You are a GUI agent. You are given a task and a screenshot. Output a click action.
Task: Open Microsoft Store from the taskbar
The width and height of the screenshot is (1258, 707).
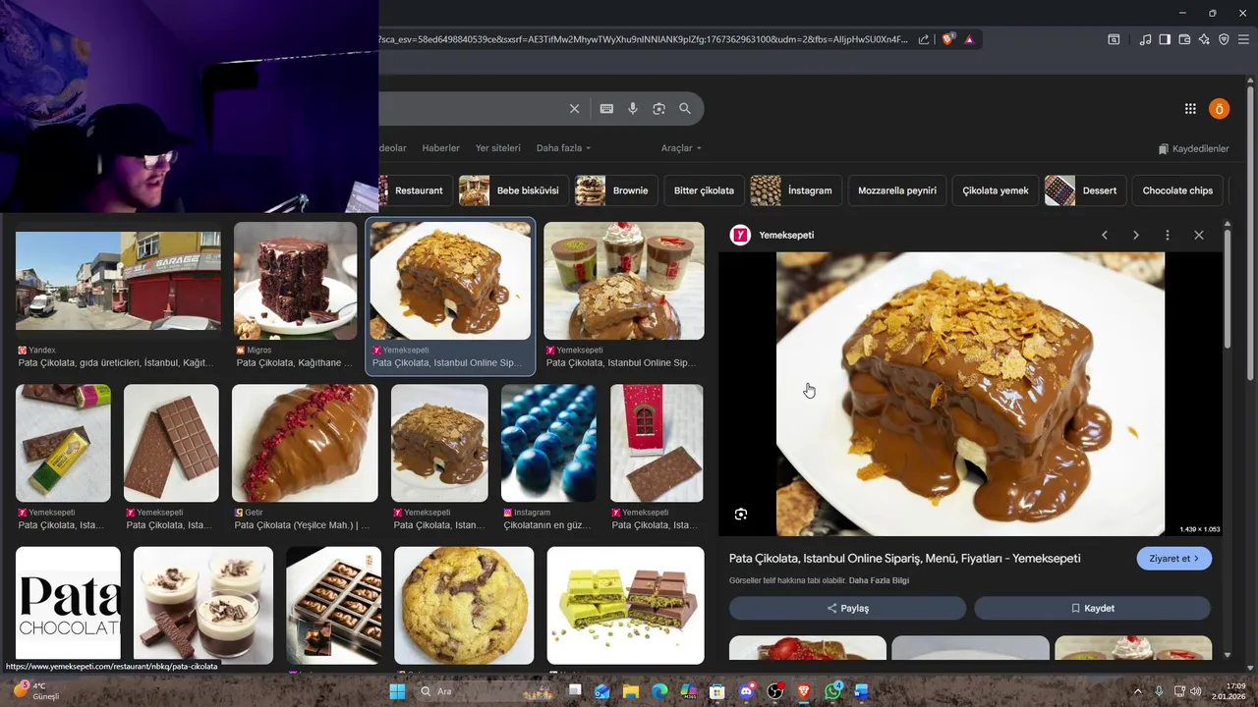pos(717,691)
